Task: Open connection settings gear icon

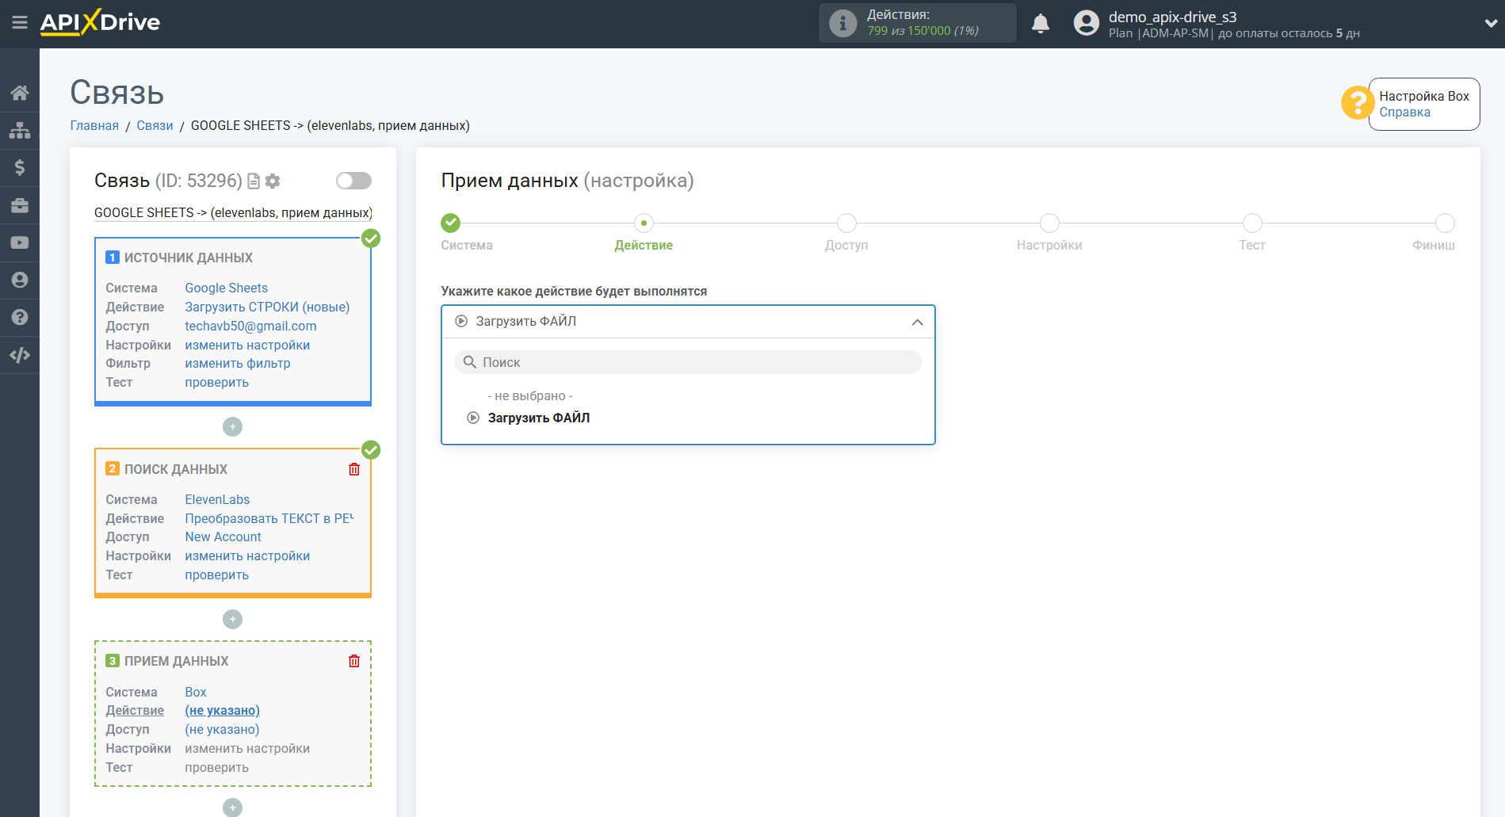Action: click(x=273, y=181)
